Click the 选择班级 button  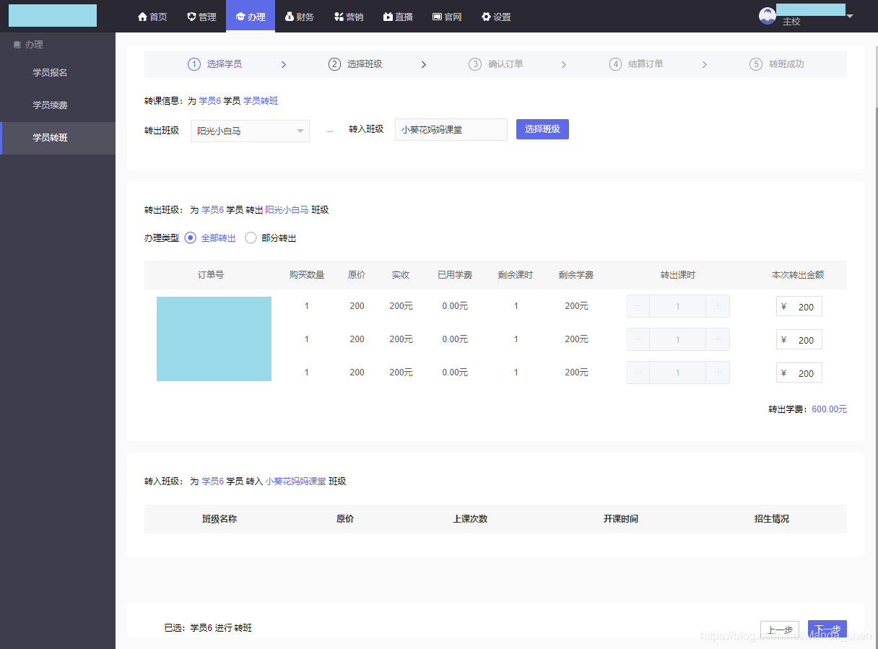[542, 129]
